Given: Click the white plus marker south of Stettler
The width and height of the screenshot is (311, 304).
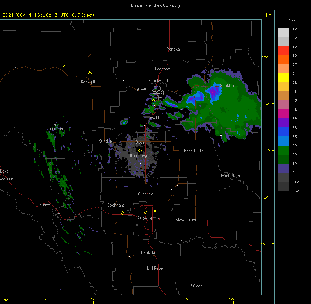Looking at the screenshot, I should pyautogui.click(x=221, y=135).
